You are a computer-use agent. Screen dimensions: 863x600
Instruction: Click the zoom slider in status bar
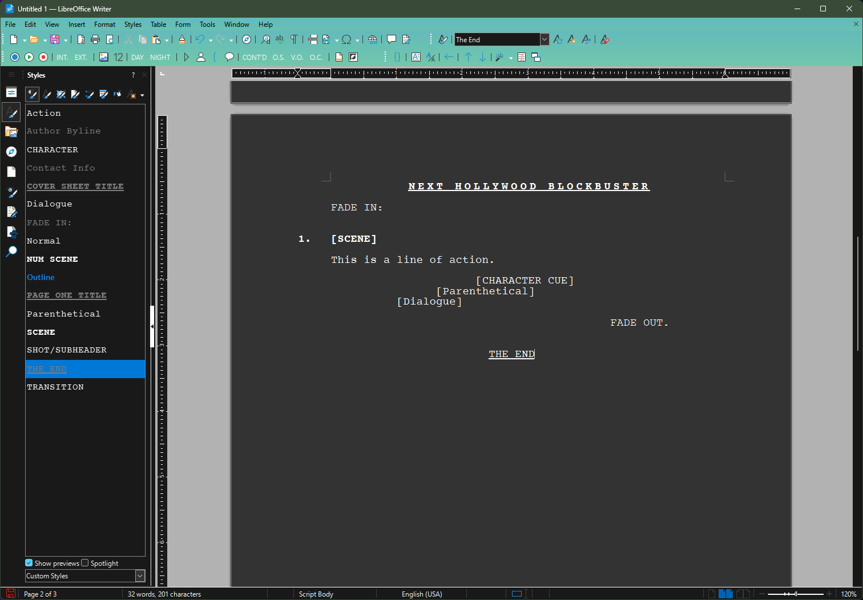[x=795, y=594]
